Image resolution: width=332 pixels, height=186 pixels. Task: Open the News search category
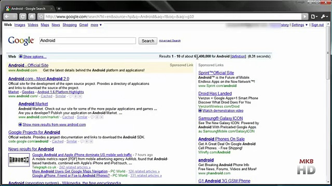pos(56,25)
